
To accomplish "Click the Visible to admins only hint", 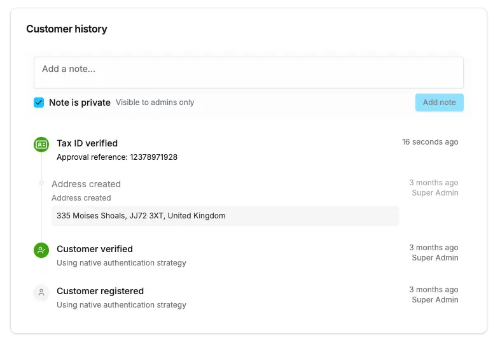I will click(155, 103).
